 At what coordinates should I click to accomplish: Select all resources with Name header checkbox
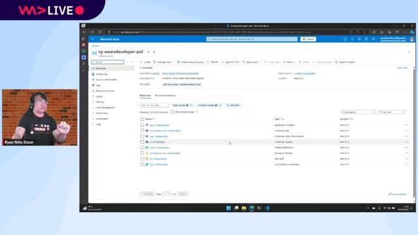click(142, 119)
